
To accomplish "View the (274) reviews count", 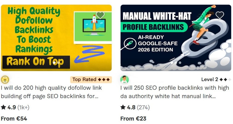I will pyautogui.click(x=143, y=107).
